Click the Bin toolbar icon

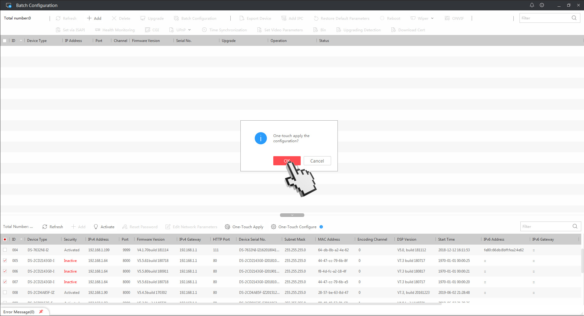pos(316,30)
